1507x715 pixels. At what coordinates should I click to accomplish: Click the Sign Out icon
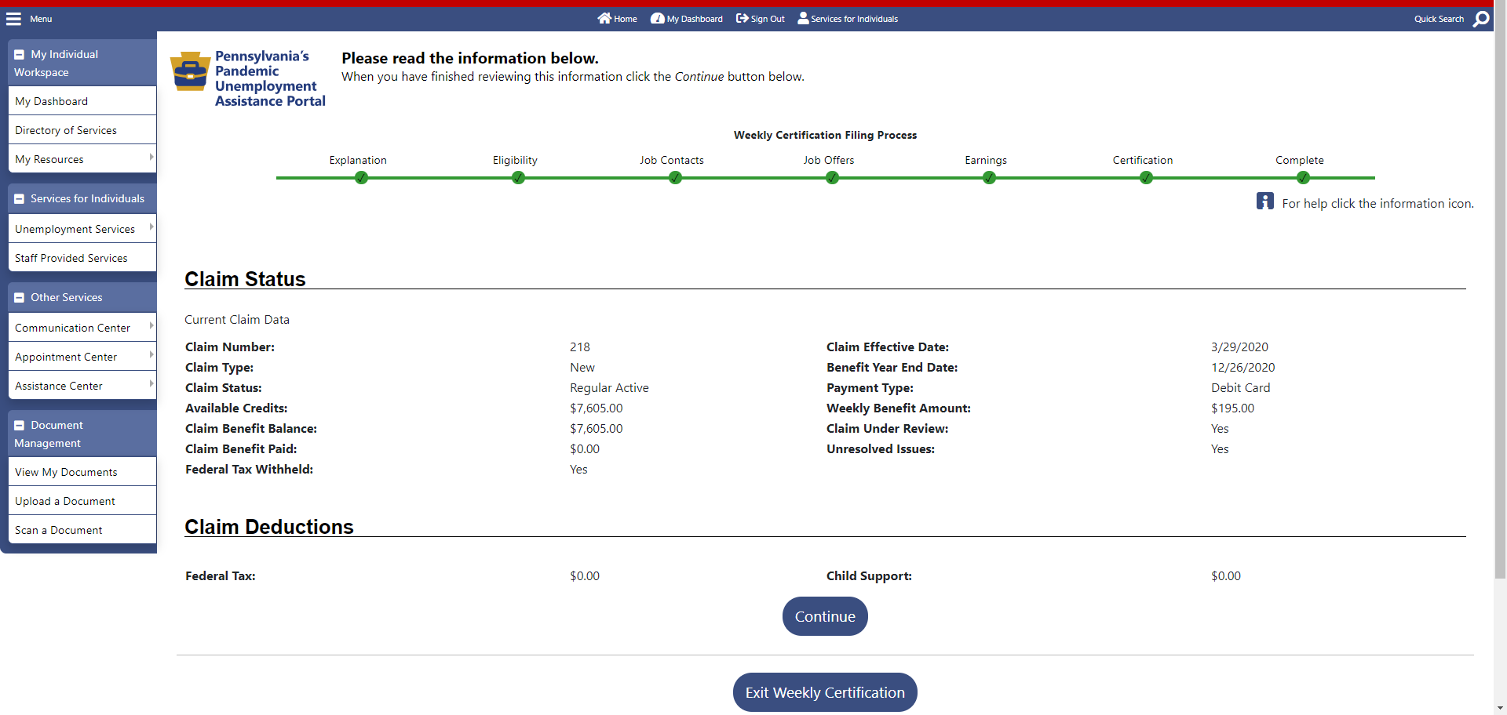pos(742,18)
